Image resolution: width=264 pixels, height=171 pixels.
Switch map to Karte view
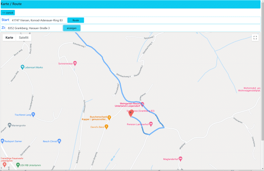pyautogui.click(x=9, y=38)
